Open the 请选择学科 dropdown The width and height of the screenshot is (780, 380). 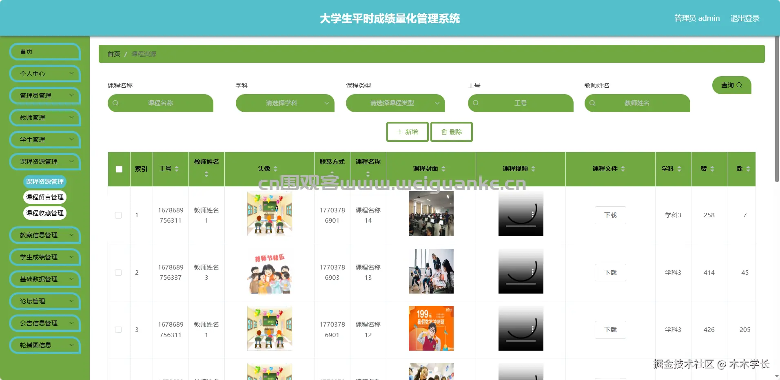click(285, 103)
